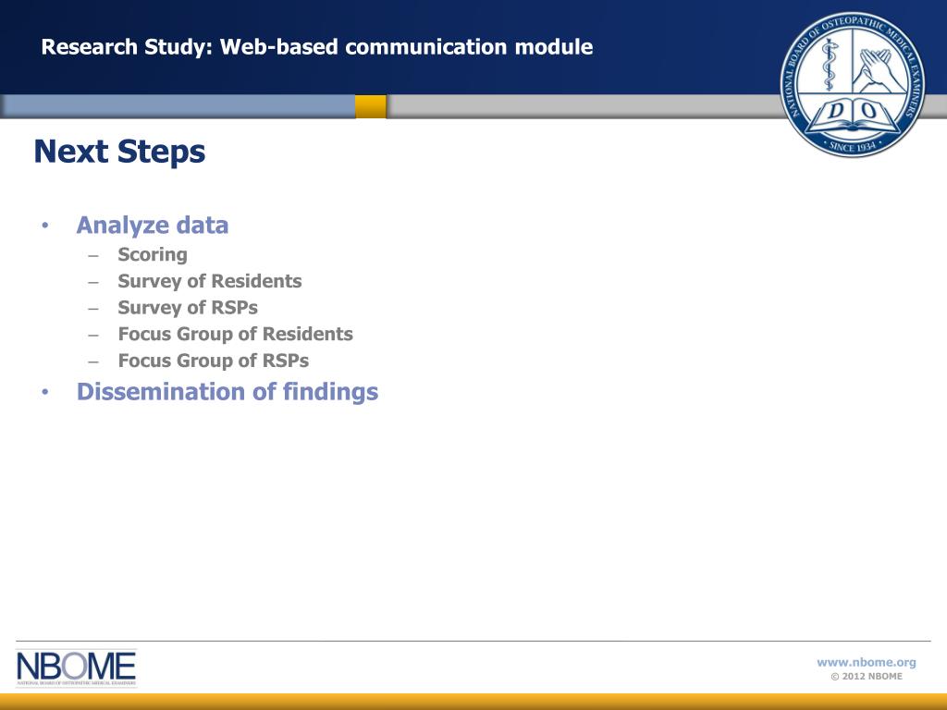Click the 'Survey of RSPs' line

[188, 308]
